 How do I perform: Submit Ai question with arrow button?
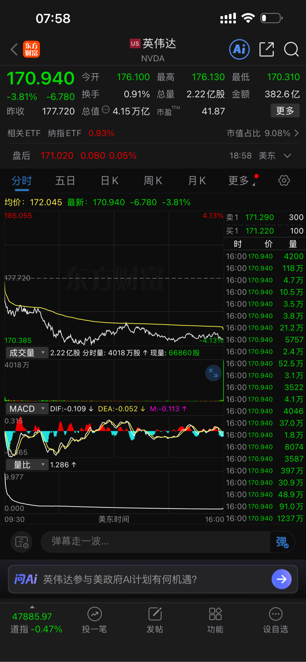281,579
